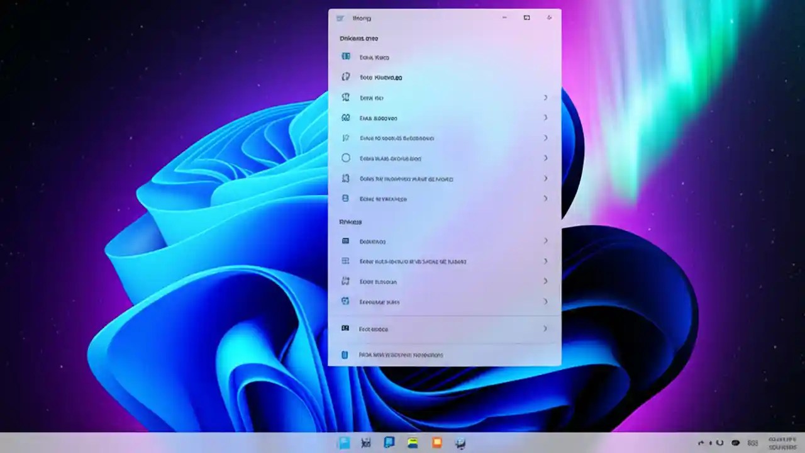The width and height of the screenshot is (805, 453).
Task: Select the second section heading label
Action: (x=350, y=221)
